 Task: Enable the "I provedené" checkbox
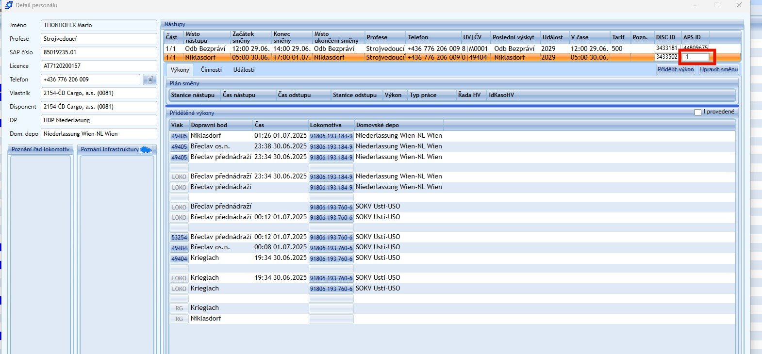point(698,112)
